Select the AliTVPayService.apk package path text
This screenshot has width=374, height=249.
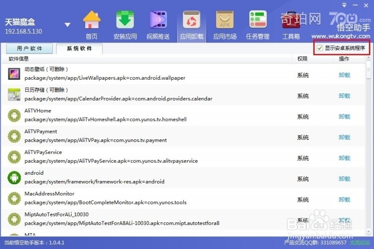click(x=111, y=161)
